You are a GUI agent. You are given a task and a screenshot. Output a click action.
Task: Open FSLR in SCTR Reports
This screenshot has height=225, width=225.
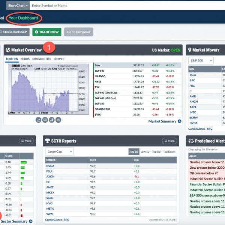coord(49,171)
